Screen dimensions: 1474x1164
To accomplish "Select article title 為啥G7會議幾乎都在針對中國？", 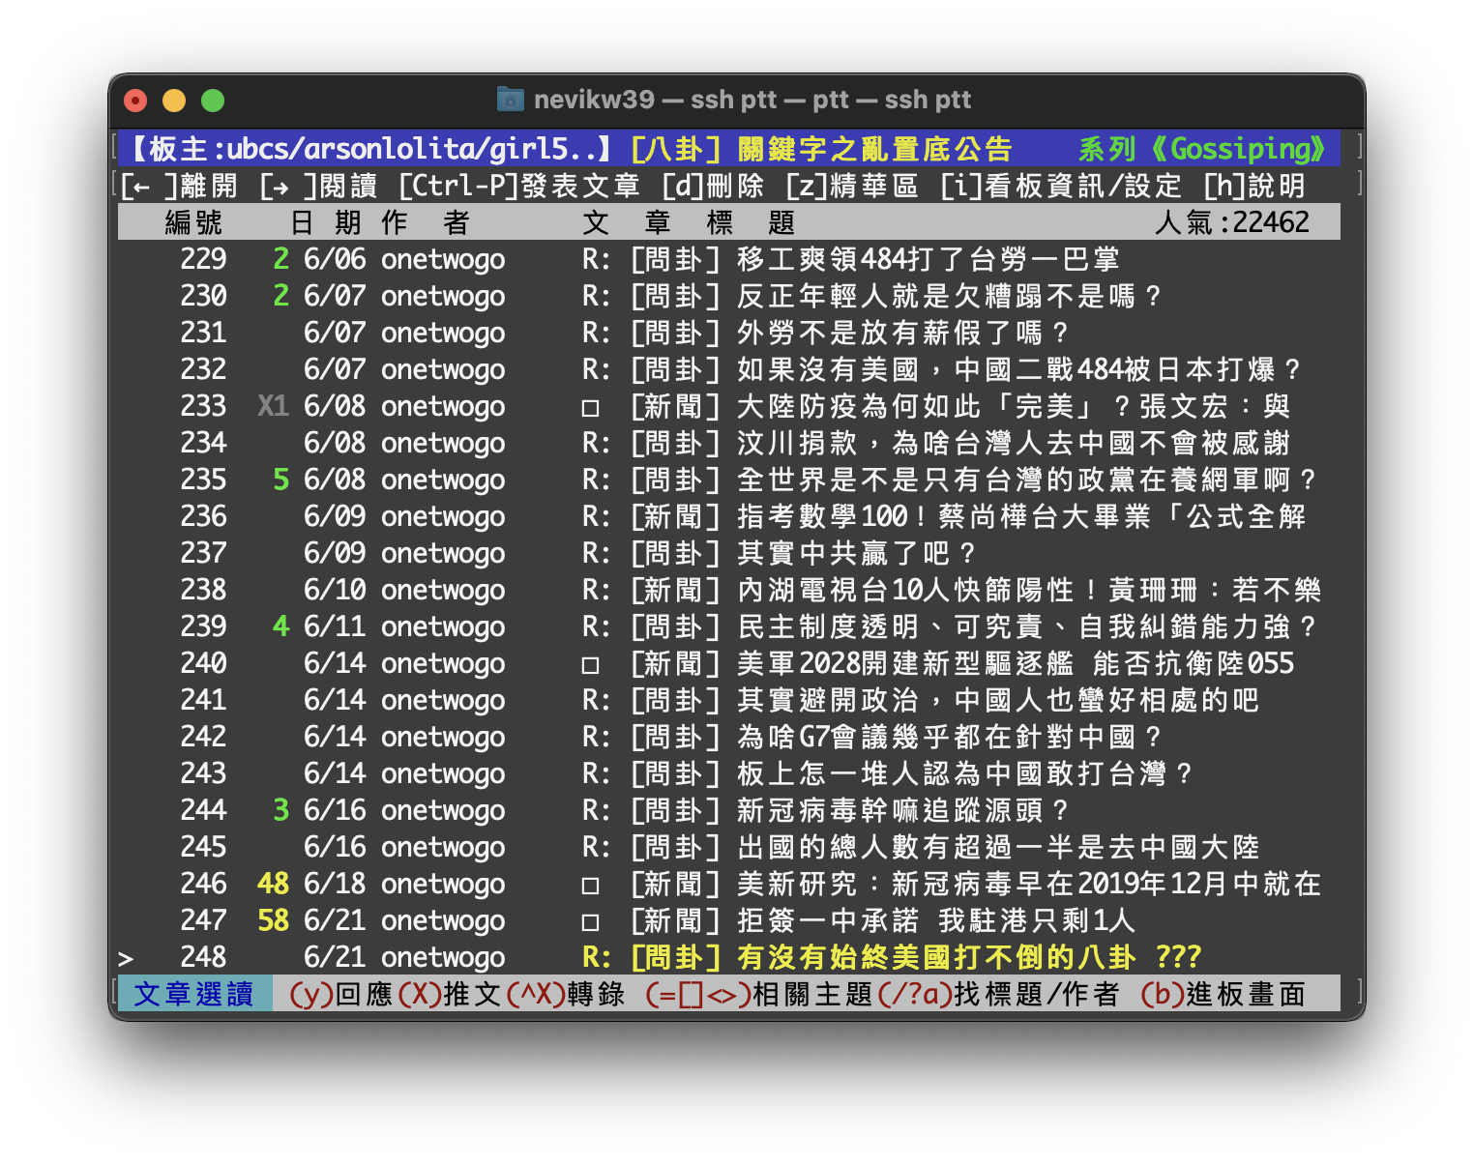I will pos(950,737).
